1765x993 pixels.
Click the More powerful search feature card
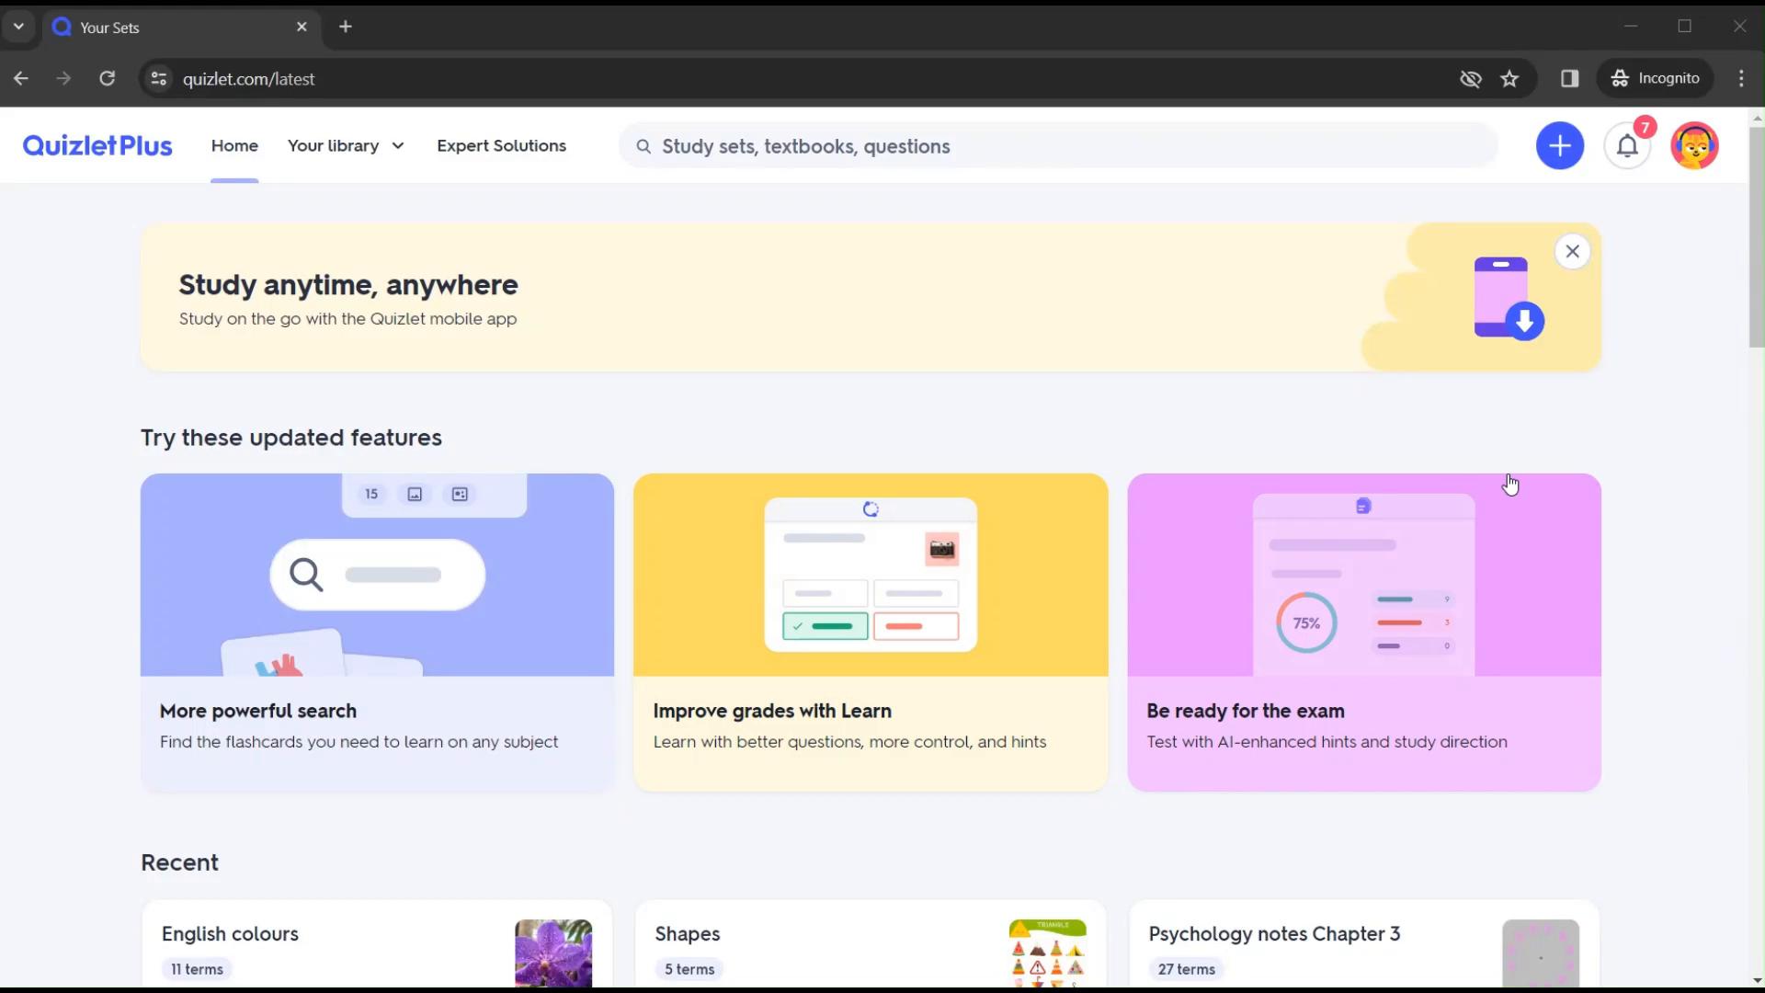pyautogui.click(x=377, y=631)
